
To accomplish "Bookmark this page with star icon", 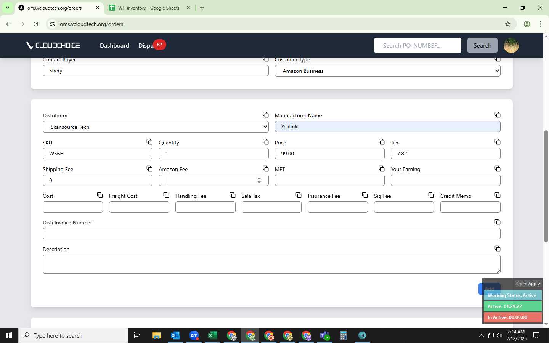I will [507, 24].
